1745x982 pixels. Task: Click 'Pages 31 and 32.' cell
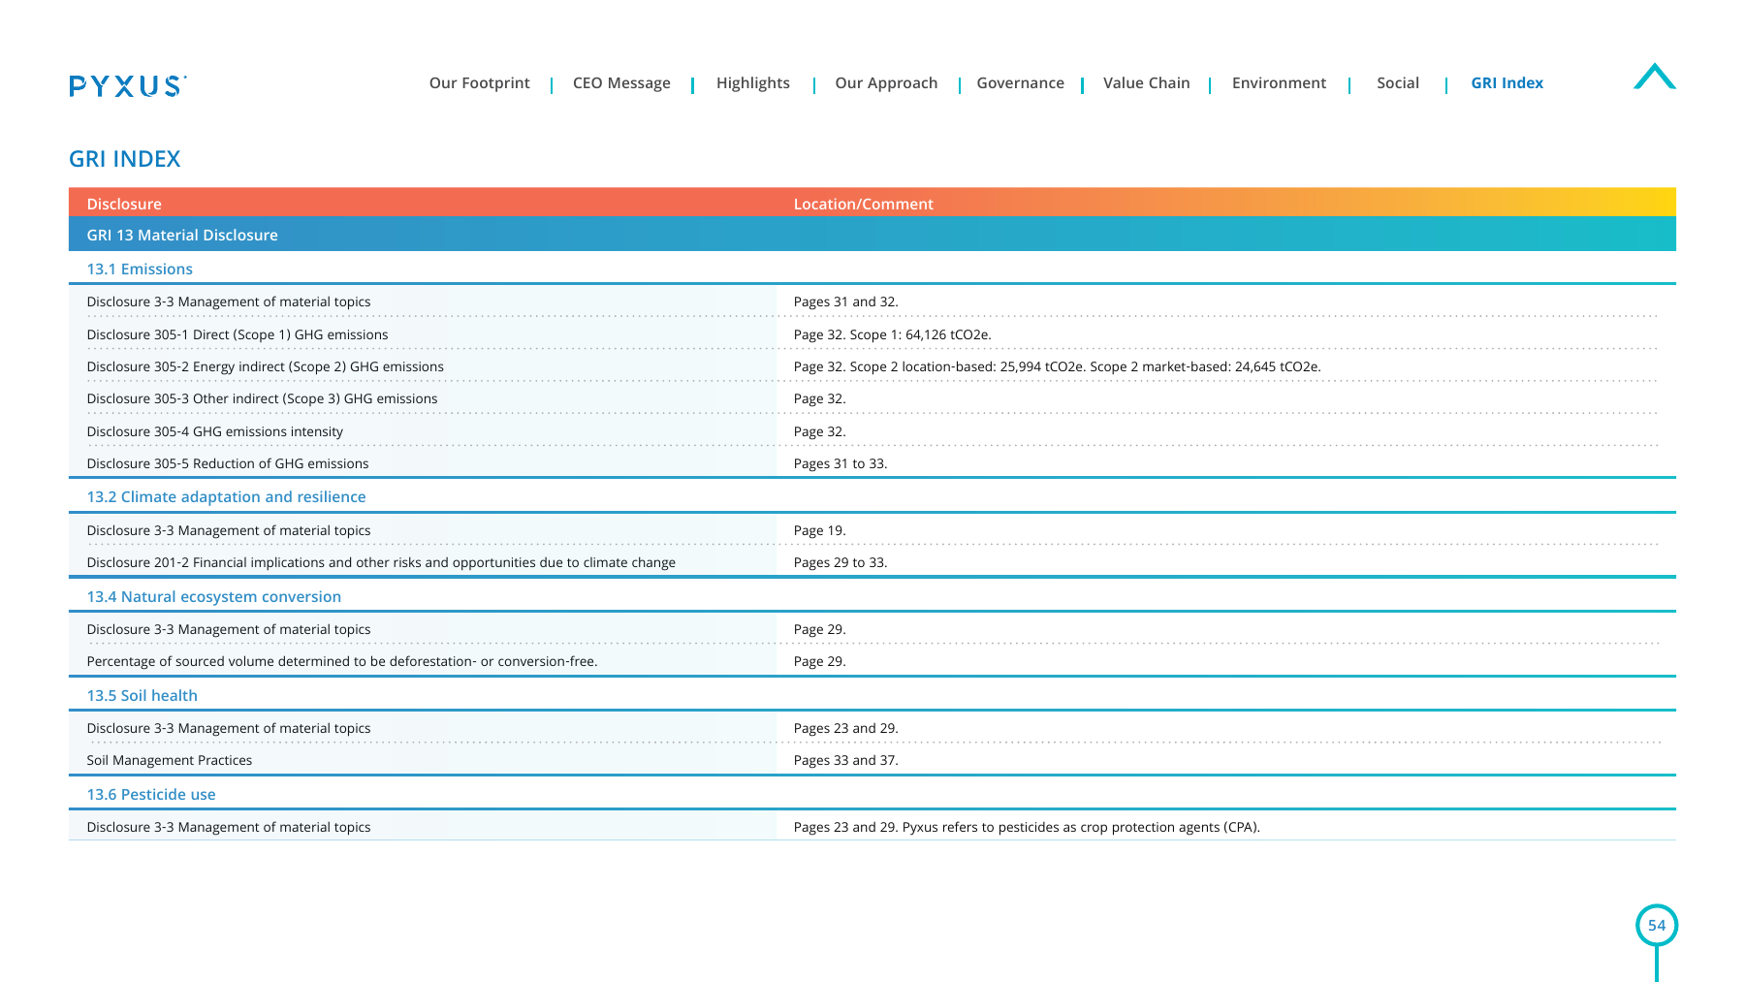click(845, 301)
